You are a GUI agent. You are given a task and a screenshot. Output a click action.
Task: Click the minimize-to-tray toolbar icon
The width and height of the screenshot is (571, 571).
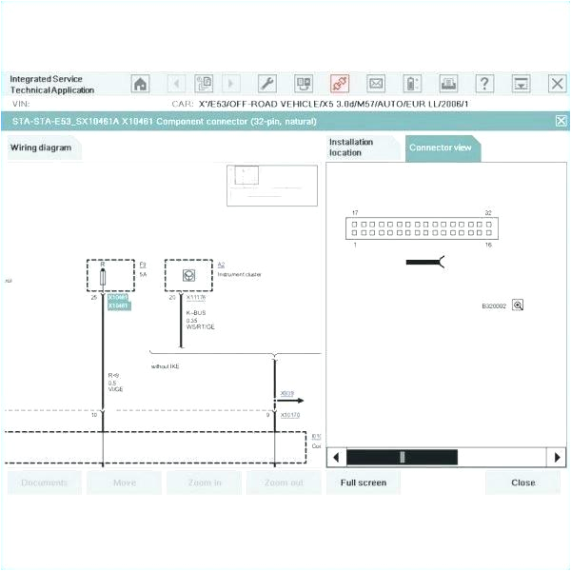point(521,84)
